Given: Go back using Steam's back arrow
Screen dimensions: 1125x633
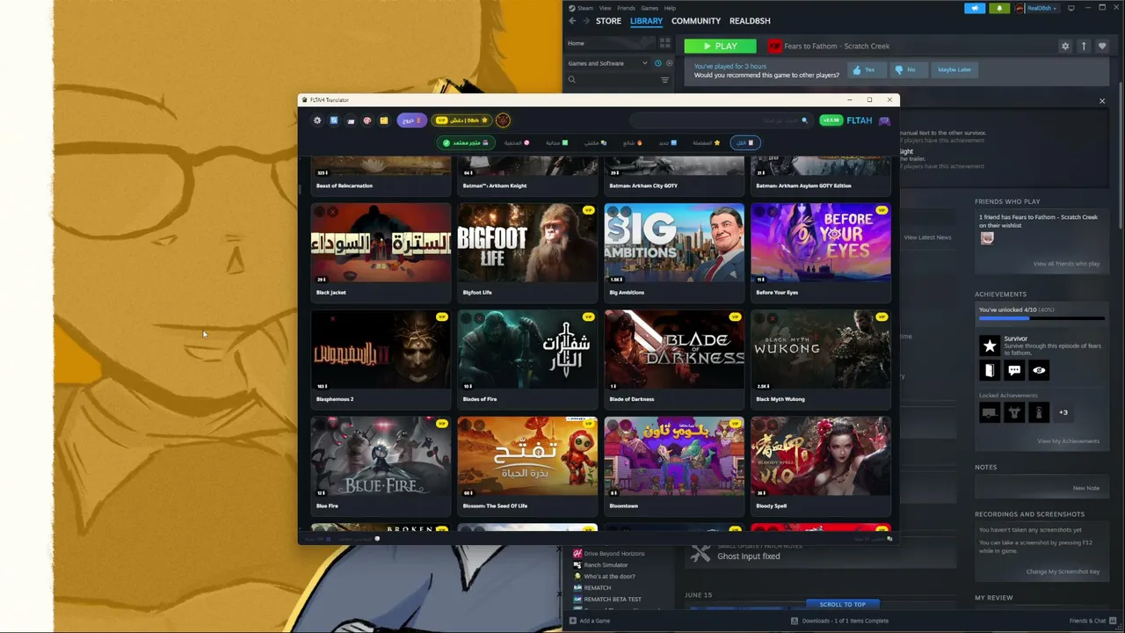Looking at the screenshot, I should [x=572, y=21].
